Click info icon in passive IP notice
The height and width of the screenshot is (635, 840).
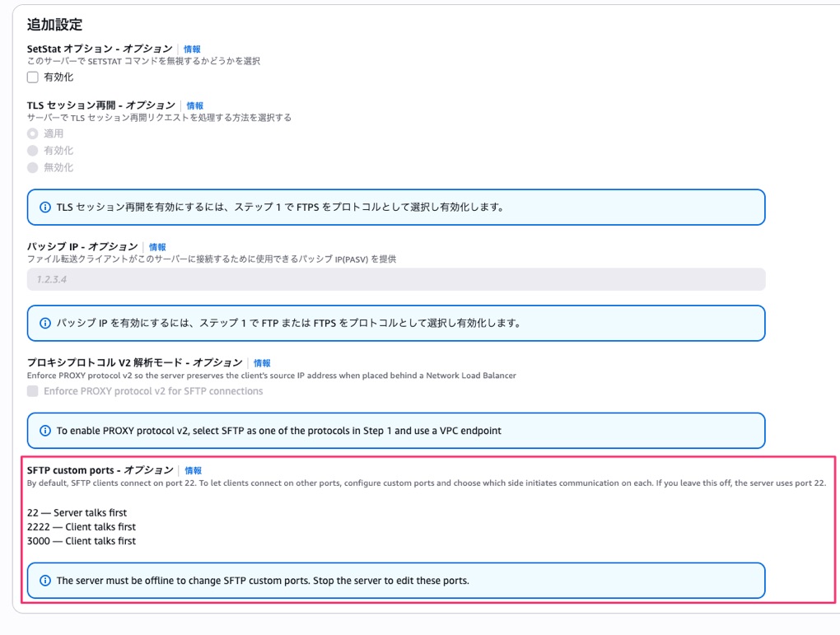[x=45, y=323]
